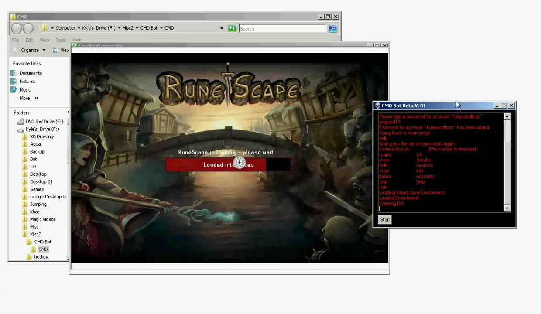Viewport: 541px width, 314px height.
Task: Expand the arrow before Kyle's Drive breadcrumb
Action: pyautogui.click(x=79, y=28)
